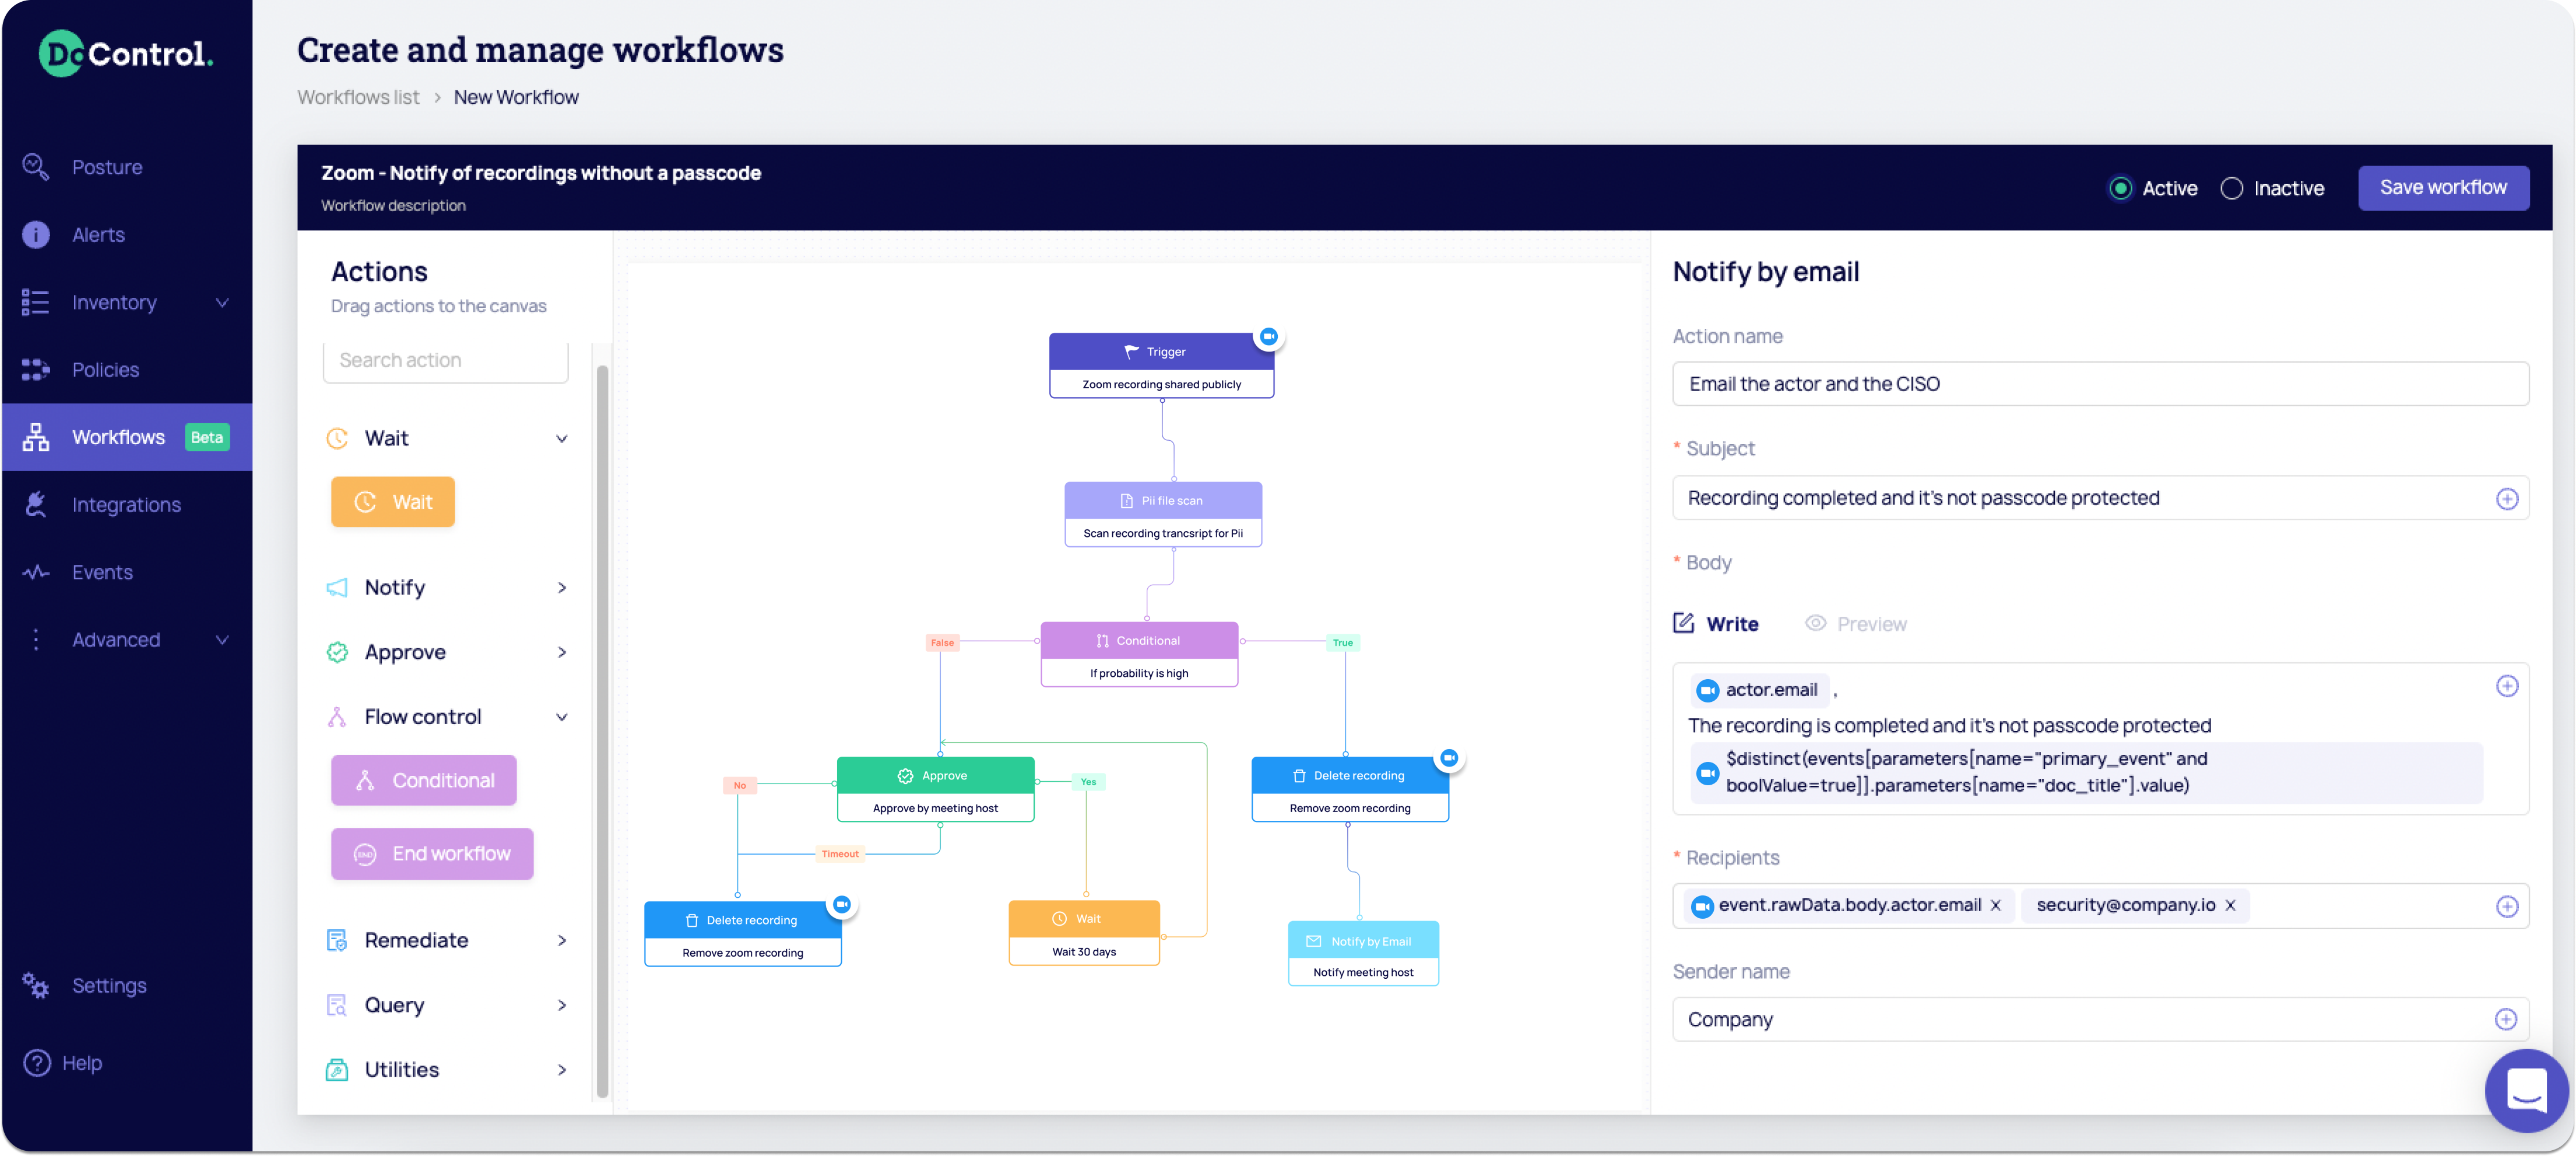2576x1156 pixels.
Task: Click the Query search-document icon
Action: pos(337,1005)
